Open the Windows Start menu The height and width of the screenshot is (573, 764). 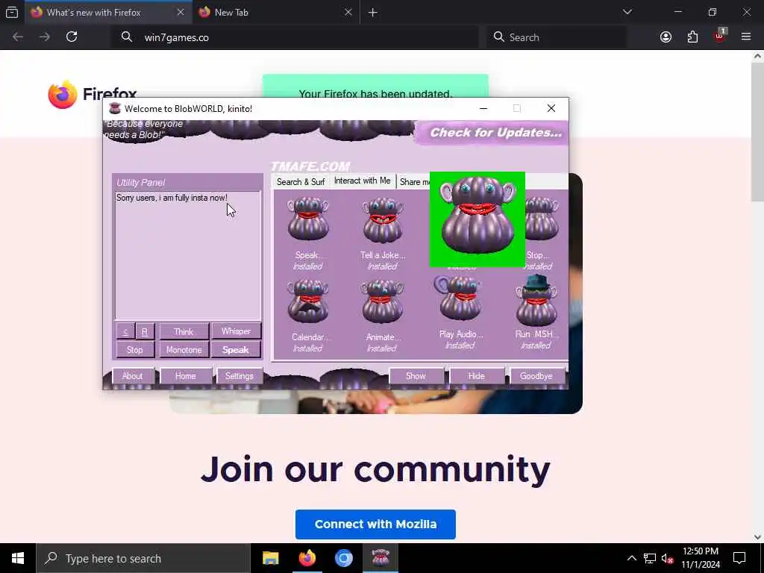coord(18,558)
